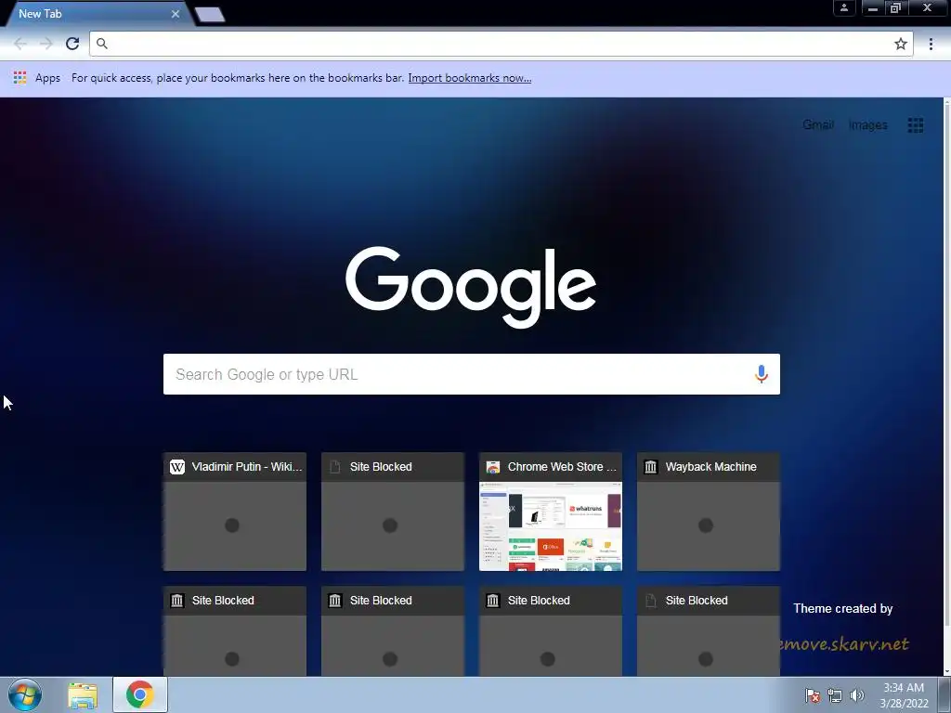The width and height of the screenshot is (951, 713).
Task: Click the page vertical scrollbar
Action: pos(946,386)
